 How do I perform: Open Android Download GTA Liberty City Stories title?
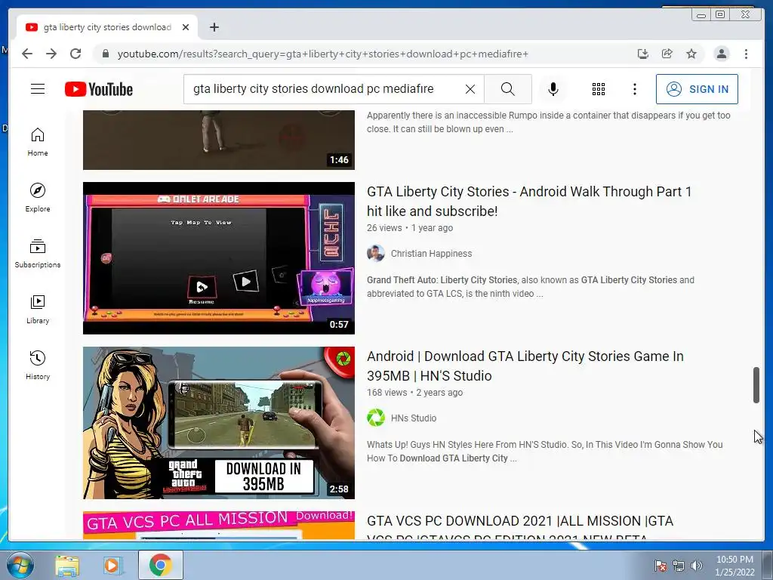pyautogui.click(x=525, y=366)
